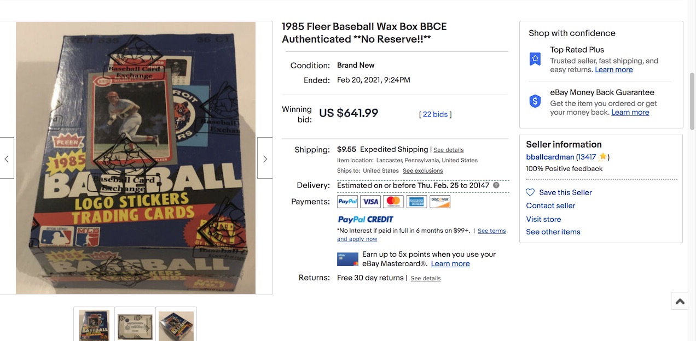Open shipping See details link

(449, 150)
